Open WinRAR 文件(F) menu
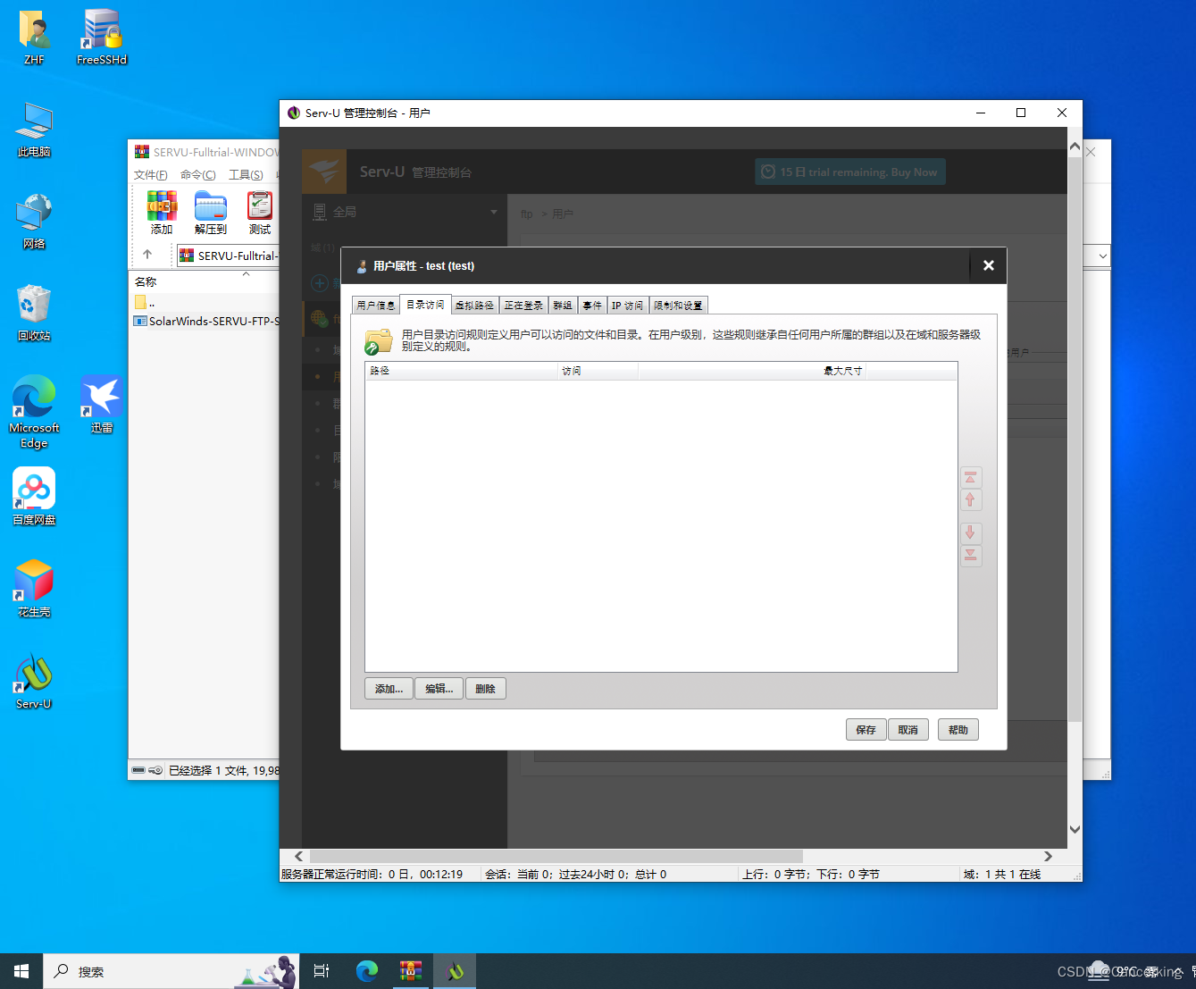1196x989 pixels. point(151,175)
